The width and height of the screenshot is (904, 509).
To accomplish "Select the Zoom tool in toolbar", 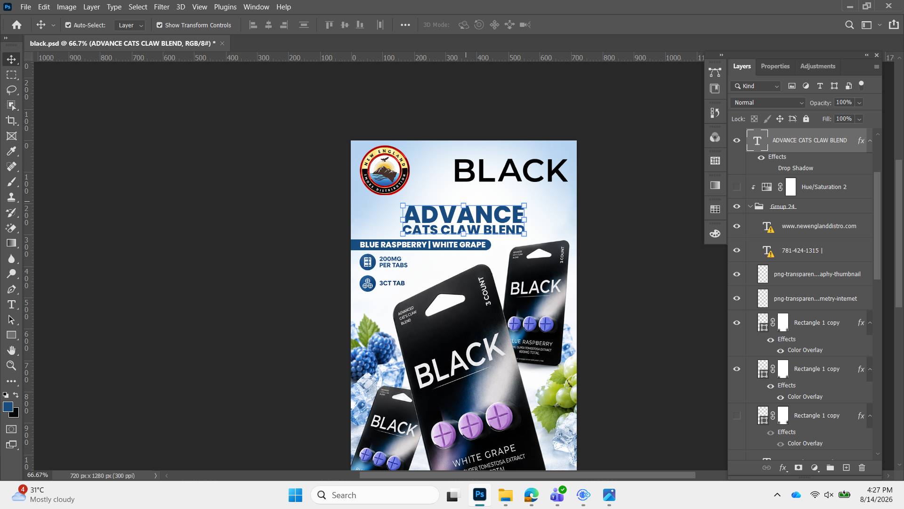I will click(11, 366).
